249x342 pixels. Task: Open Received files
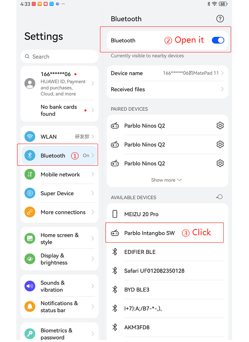[167, 89]
